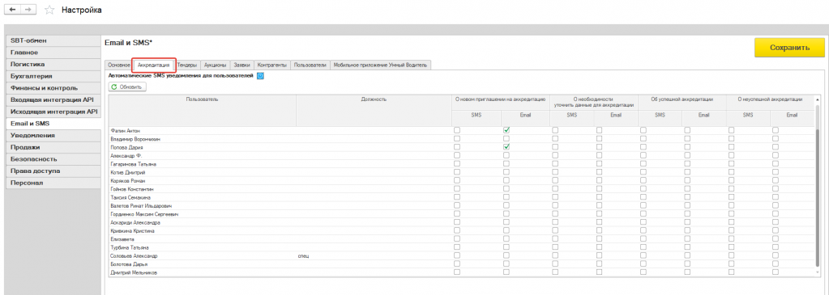Check clarify-data SMS for Коряков Роман
Screen dimensions: 829x295
(x=555, y=180)
